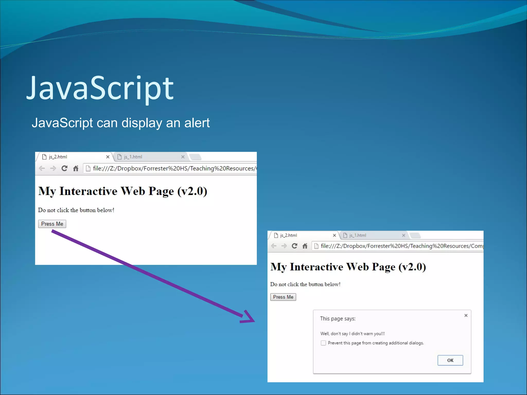Image resolution: width=527 pixels, height=395 pixels.
Task: Switch to js_2.html tab in left window
Action: click(x=75, y=157)
